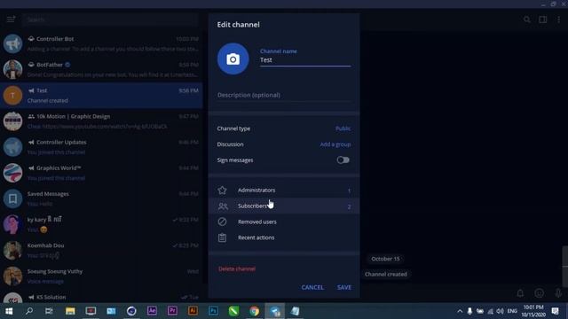Open Windows notification center
Viewport: 568px width, 319px height.
click(x=556, y=311)
